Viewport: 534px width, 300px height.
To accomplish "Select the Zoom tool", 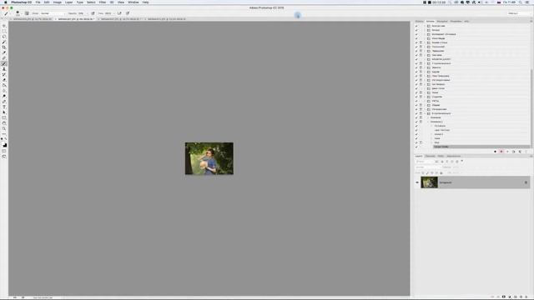I will click(x=4, y=128).
